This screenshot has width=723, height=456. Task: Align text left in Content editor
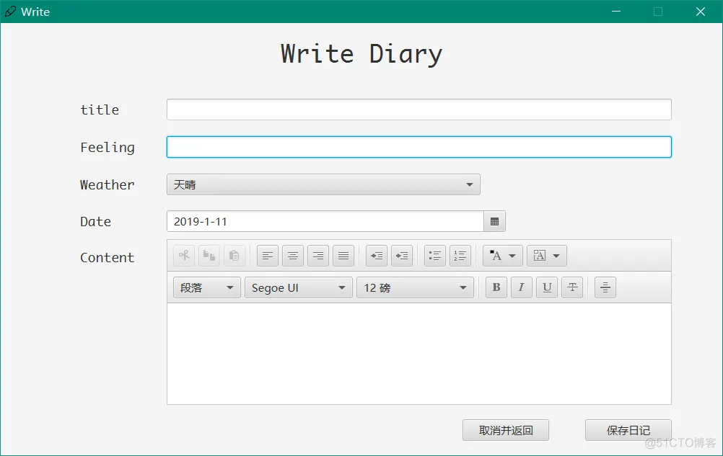pos(268,256)
